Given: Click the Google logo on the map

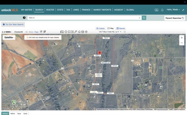Looking at the screenshot, I should point(6,109).
